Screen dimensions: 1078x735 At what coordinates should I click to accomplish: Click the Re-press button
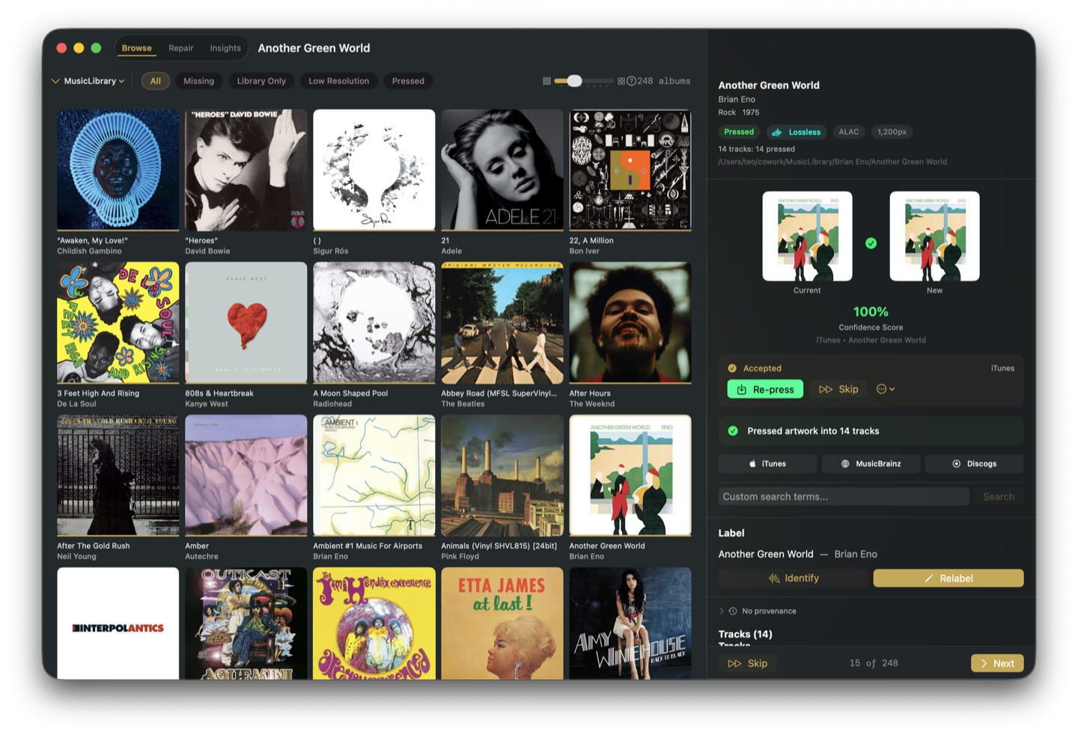click(764, 388)
